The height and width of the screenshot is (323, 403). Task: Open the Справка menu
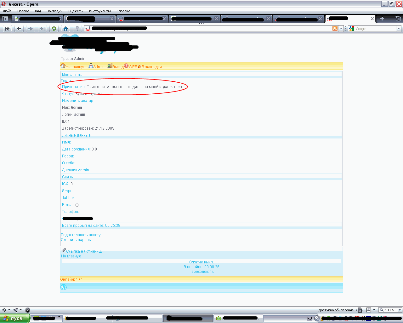pyautogui.click(x=123, y=11)
